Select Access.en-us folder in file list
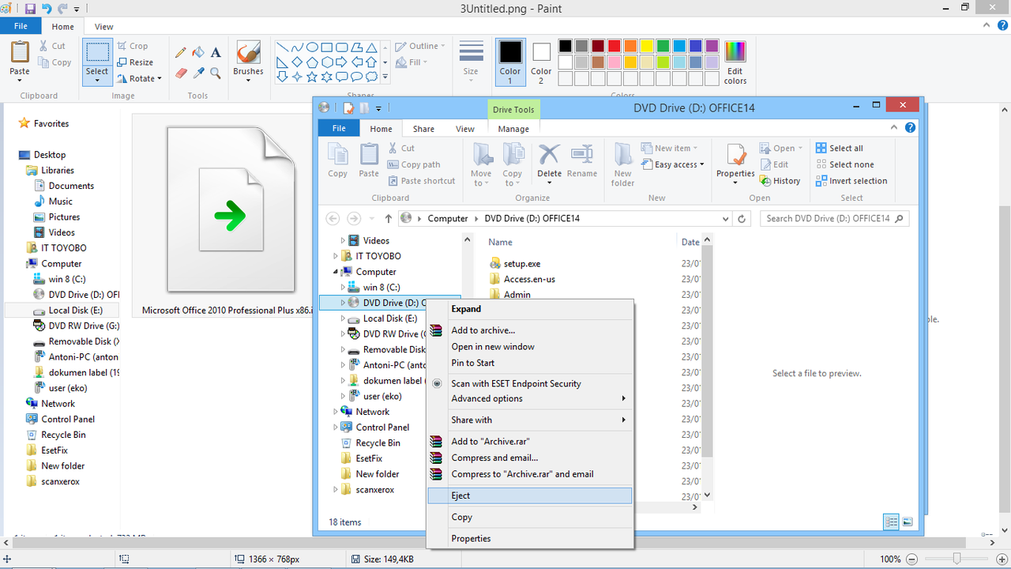The width and height of the screenshot is (1011, 569). (x=529, y=279)
